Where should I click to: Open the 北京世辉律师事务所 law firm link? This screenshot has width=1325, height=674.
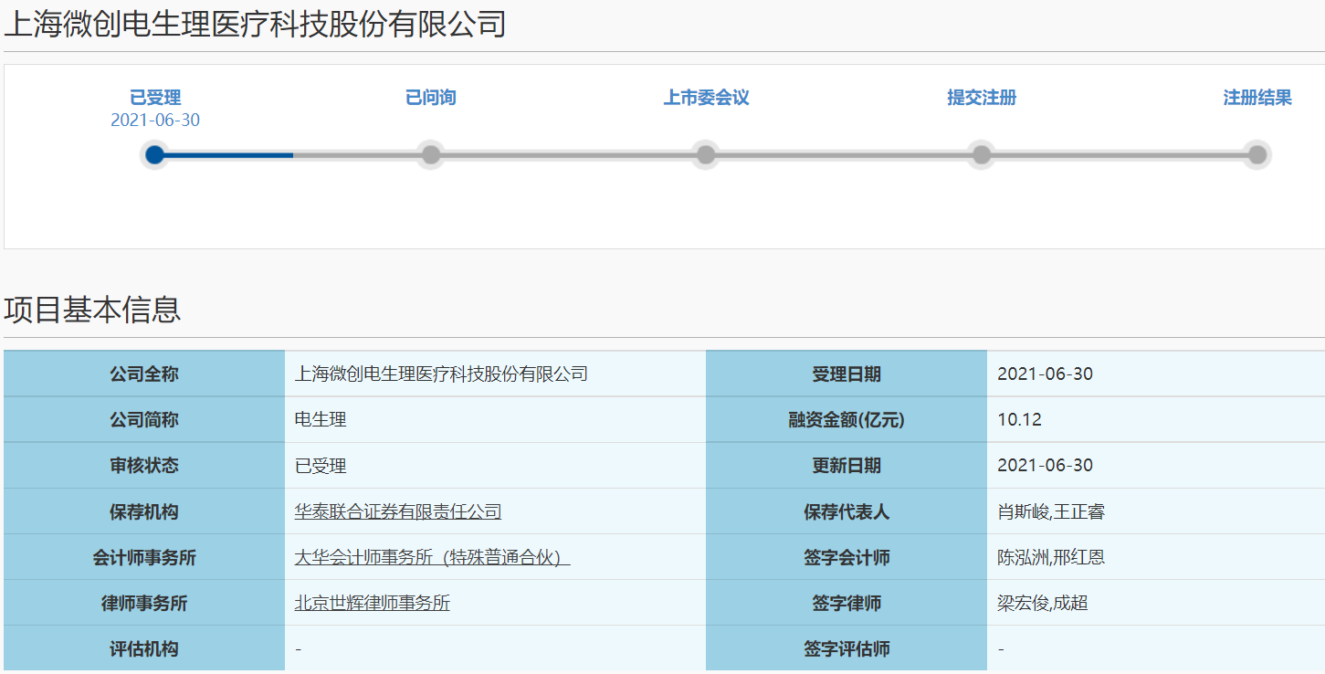(372, 603)
